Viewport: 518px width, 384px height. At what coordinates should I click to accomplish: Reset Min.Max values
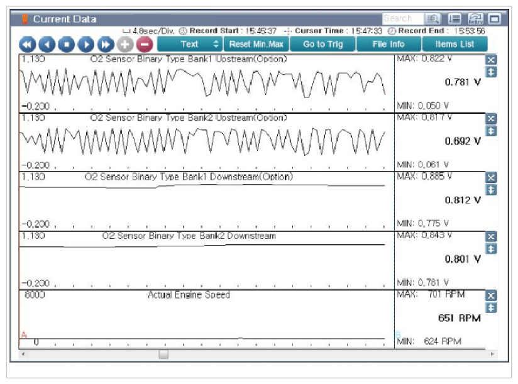[x=256, y=44]
